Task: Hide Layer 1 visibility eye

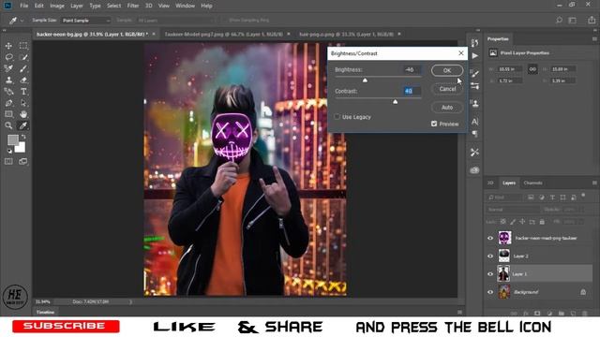Action: click(x=490, y=274)
